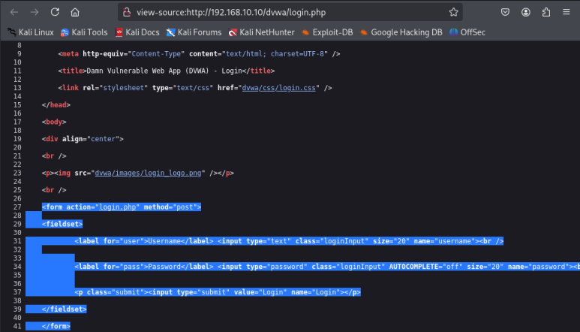The image size is (580, 332).
Task: Follow the dvwa/css/login.css link
Action: [x=278, y=88]
